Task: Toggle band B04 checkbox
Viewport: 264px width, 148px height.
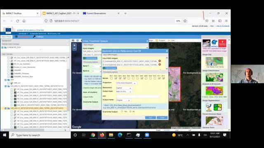Action: pyautogui.click(x=125, y=78)
